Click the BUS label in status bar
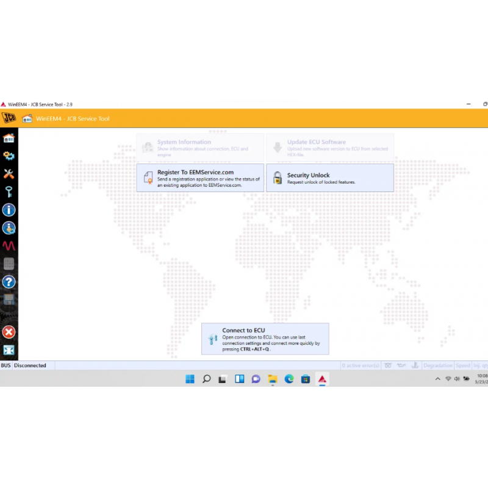Image resolution: width=488 pixels, height=488 pixels. 5,365
